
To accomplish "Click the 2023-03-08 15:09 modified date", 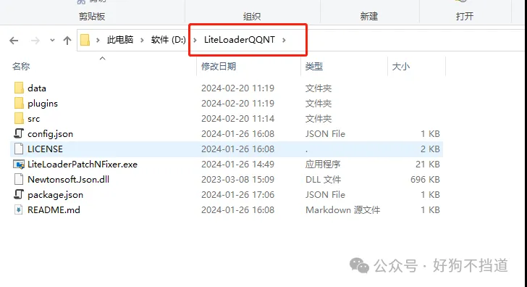I will pyautogui.click(x=237, y=179).
